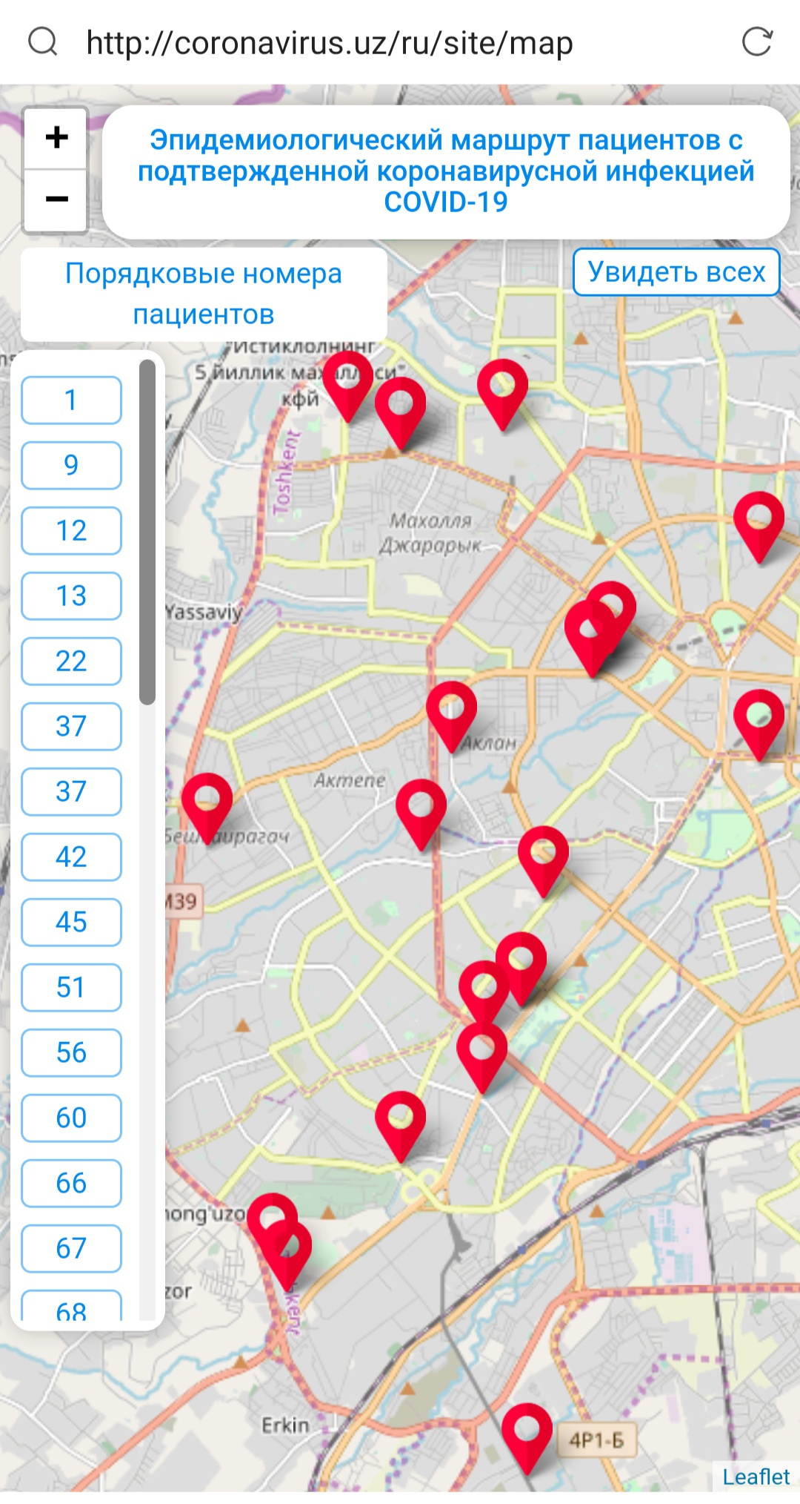Screen dimensions: 800x1504
Task: Pick patient number 45
Action: (71, 923)
